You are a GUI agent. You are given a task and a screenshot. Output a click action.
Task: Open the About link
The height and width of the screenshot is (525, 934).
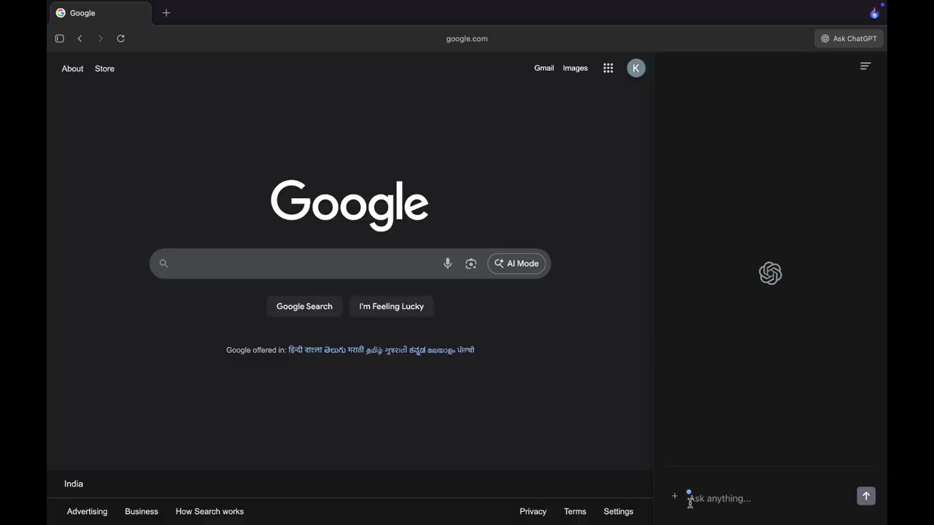pos(72,69)
